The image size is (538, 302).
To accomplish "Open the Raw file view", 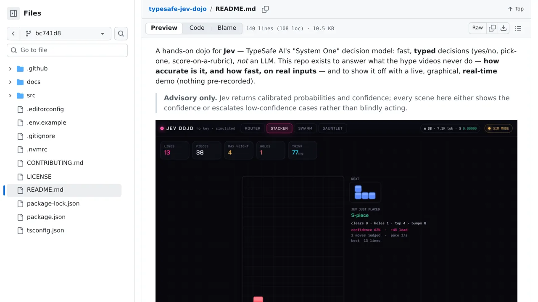I will click(477, 28).
